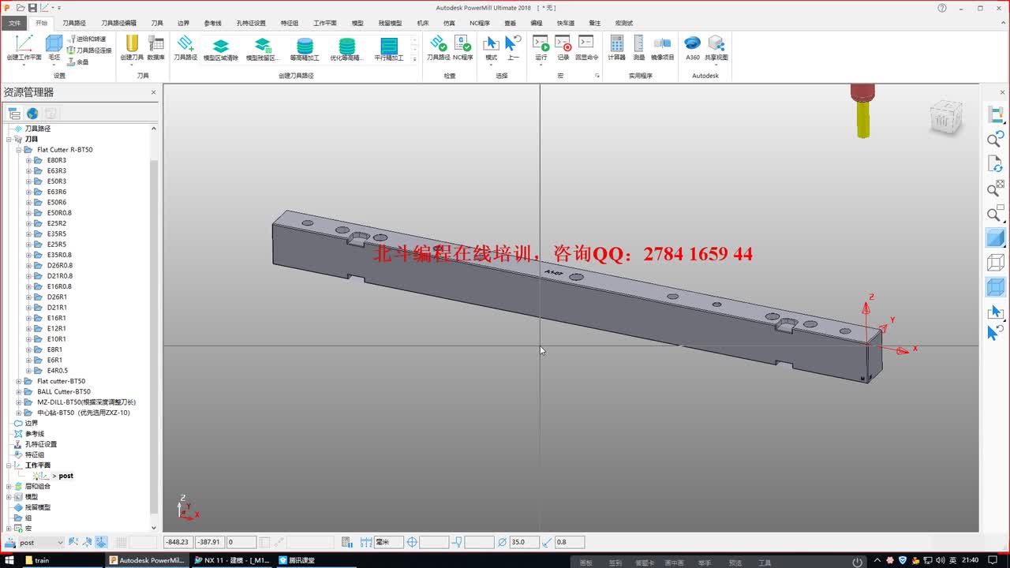This screenshot has height=568, width=1010.
Task: Open the 计算器 calculator
Action: point(616,47)
